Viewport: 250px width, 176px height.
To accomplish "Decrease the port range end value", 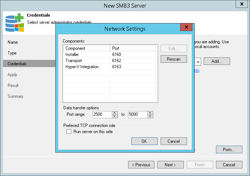I will [x=150, y=116].
